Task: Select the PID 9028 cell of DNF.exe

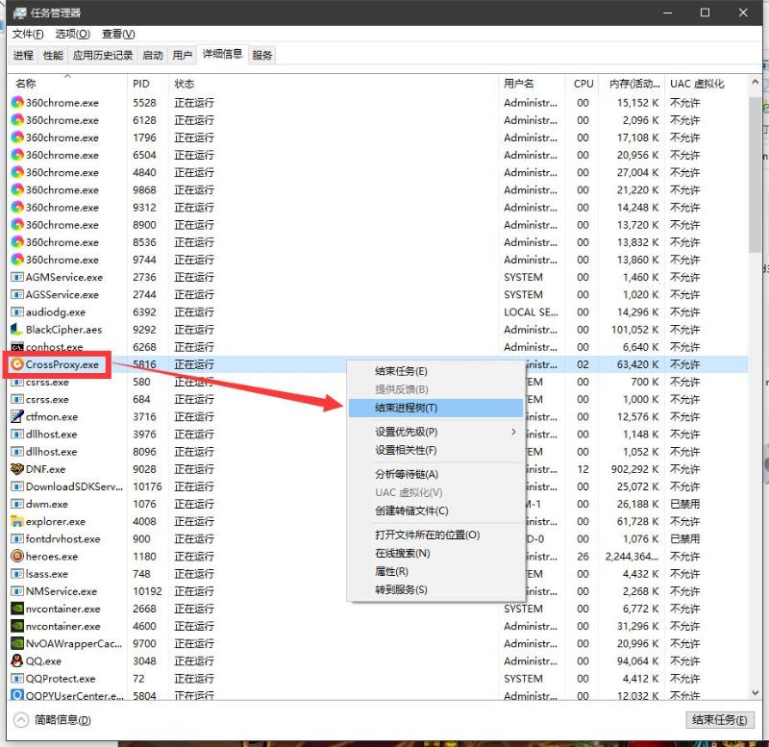Action: pyautogui.click(x=144, y=469)
